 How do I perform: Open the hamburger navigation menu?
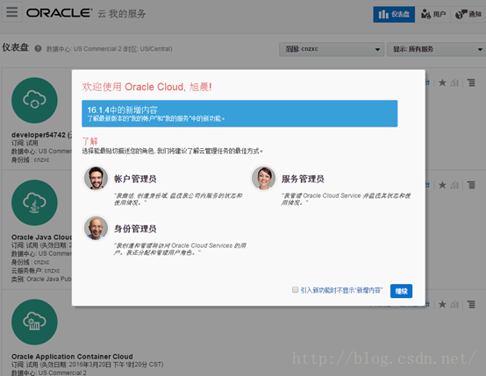tap(11, 12)
